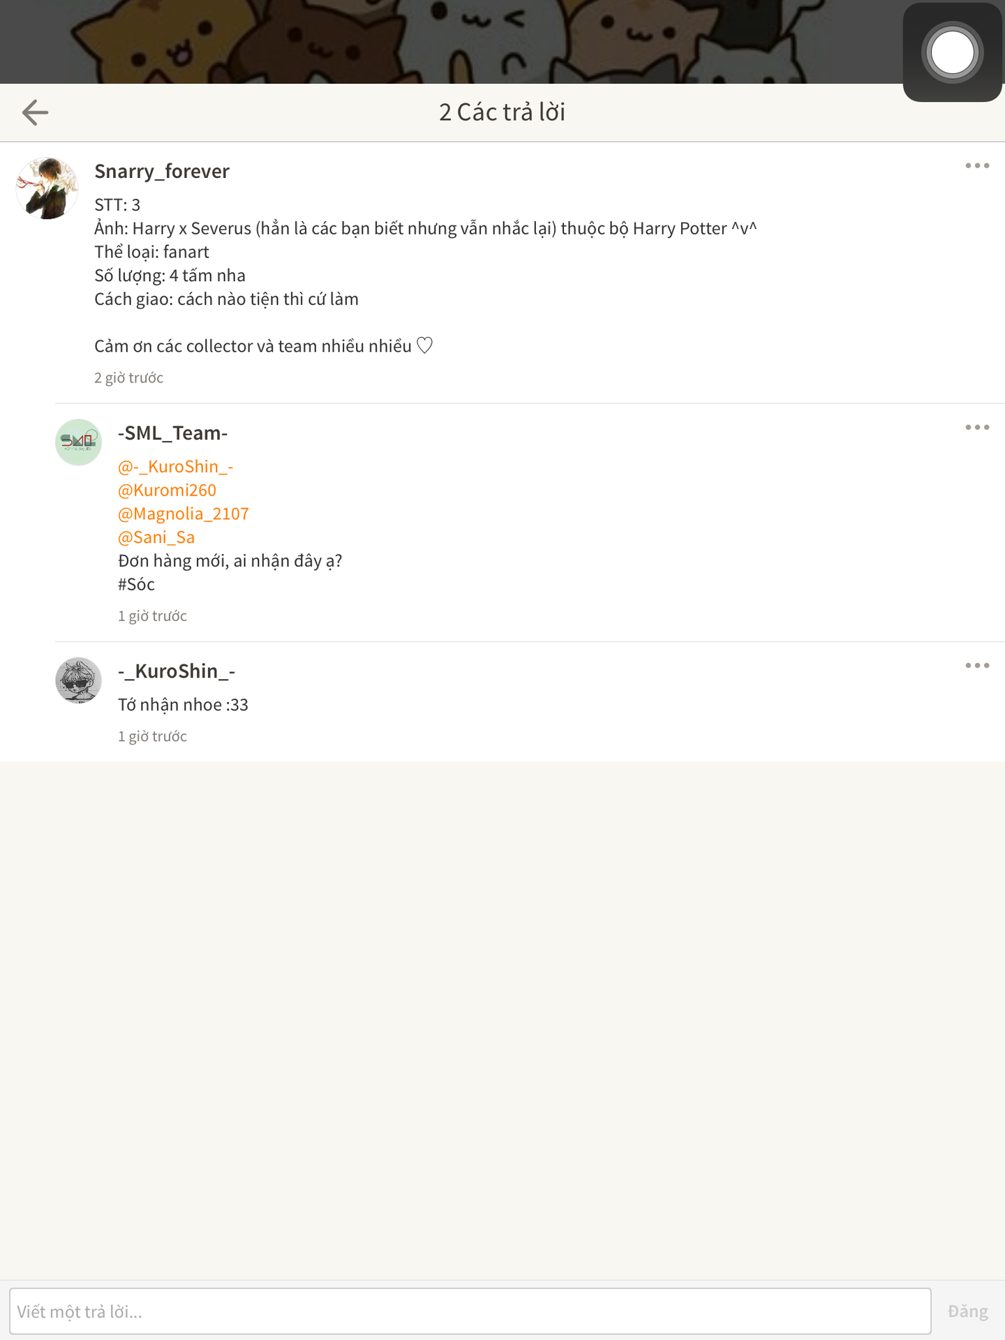Image resolution: width=1005 pixels, height=1340 pixels.
Task: Open three-dot menu on -SML_Team- reply
Action: [977, 427]
